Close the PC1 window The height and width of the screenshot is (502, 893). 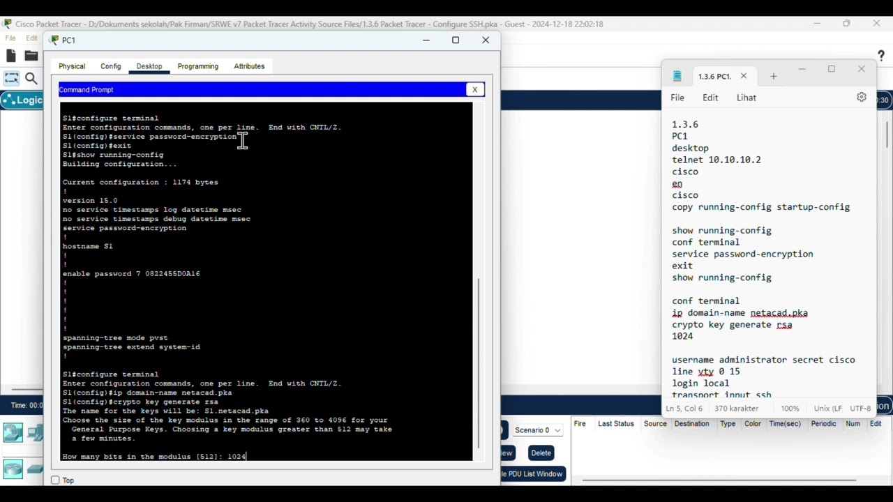point(486,40)
